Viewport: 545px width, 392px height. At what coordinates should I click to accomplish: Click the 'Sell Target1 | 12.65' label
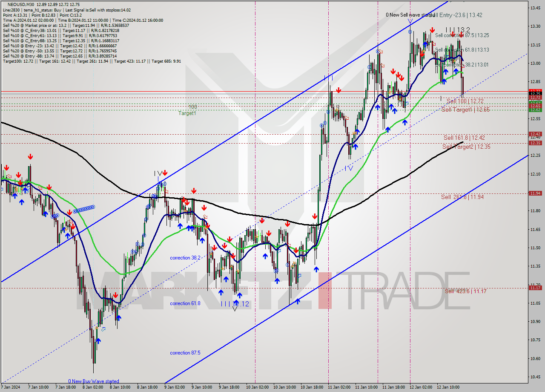(x=465, y=110)
